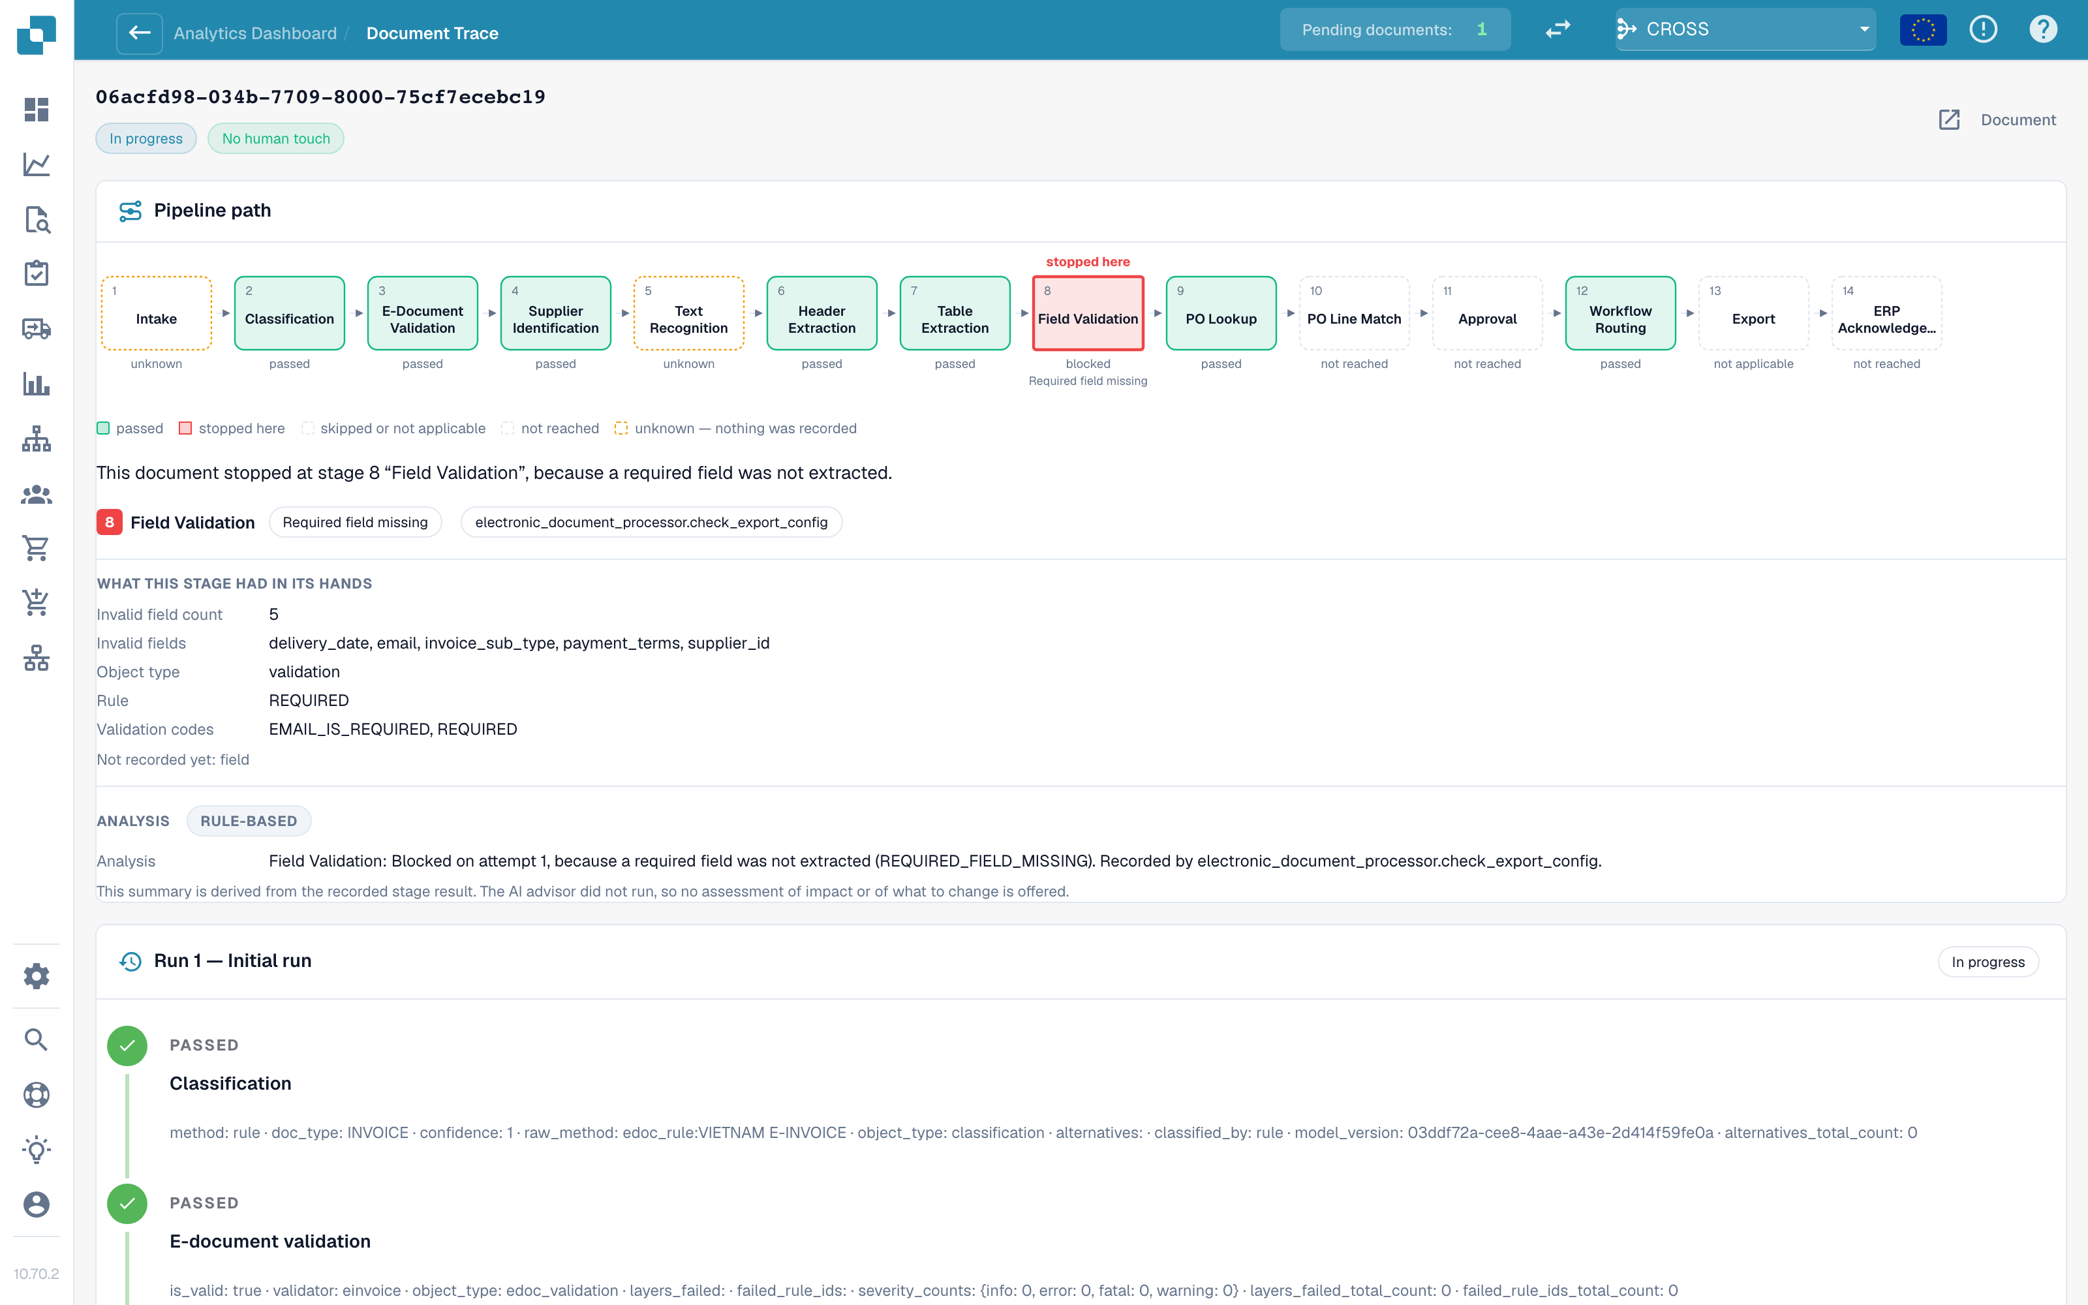Screen dimensions: 2088x1305
Task: Open the document search sidebar icon
Action: (x=37, y=219)
